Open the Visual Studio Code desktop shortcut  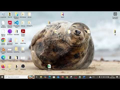click(x=16, y=24)
